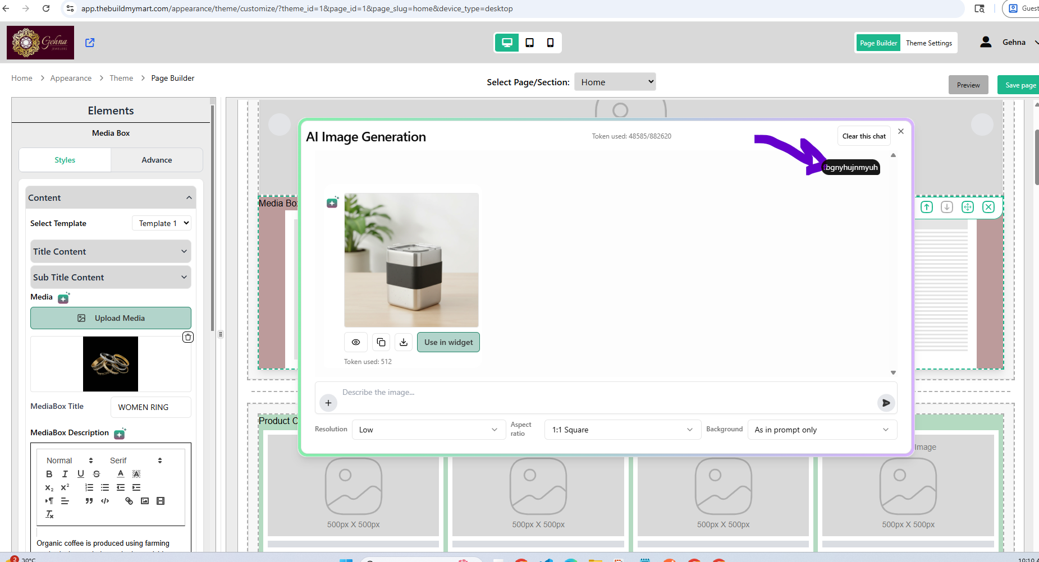Open the Serif font picker
Screen dimensions: 1039x562
point(136,460)
